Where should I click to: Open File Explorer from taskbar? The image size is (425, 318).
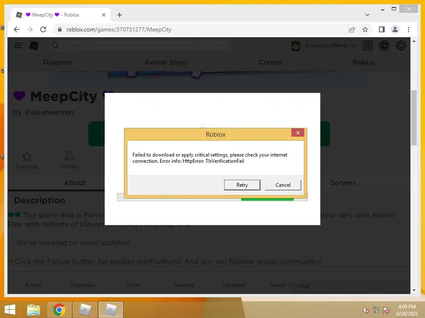(x=34, y=310)
